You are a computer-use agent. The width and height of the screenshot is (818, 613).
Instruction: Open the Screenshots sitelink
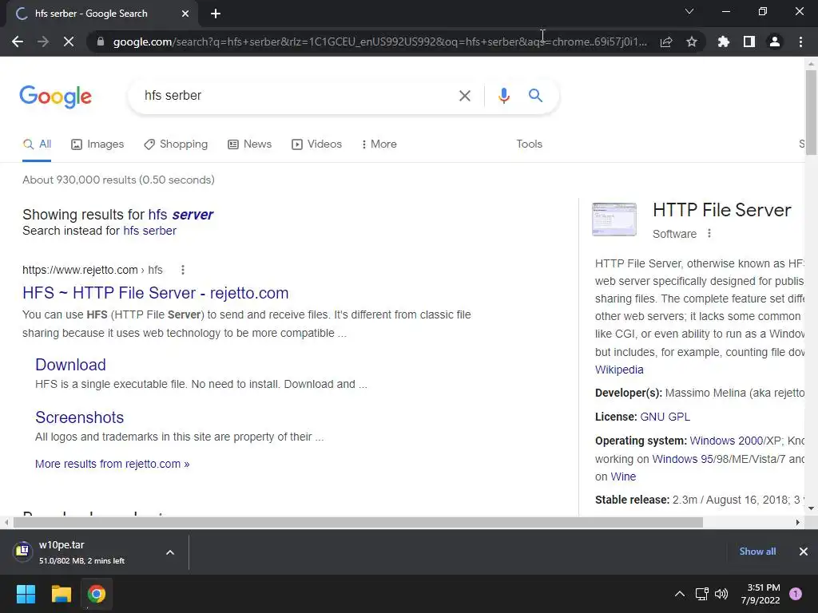point(79,417)
